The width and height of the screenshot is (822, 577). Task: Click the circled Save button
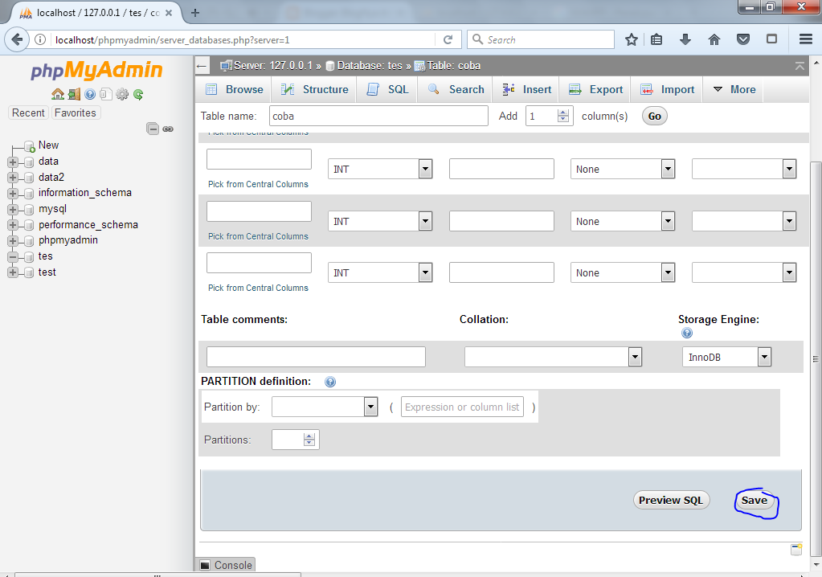pyautogui.click(x=755, y=500)
